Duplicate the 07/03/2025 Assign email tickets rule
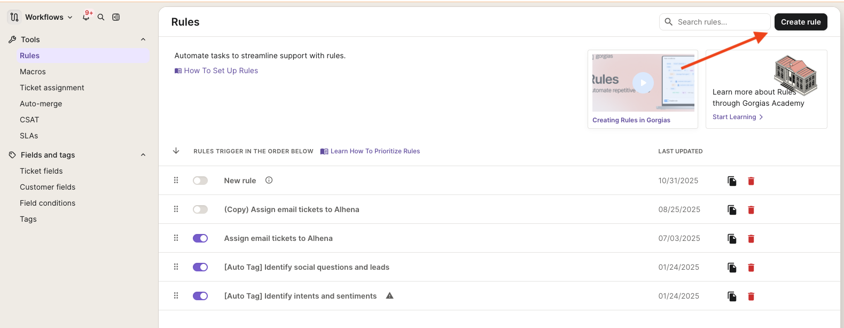Viewport: 844px width, 328px height. pos(732,239)
